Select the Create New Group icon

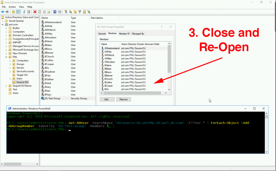(71, 12)
